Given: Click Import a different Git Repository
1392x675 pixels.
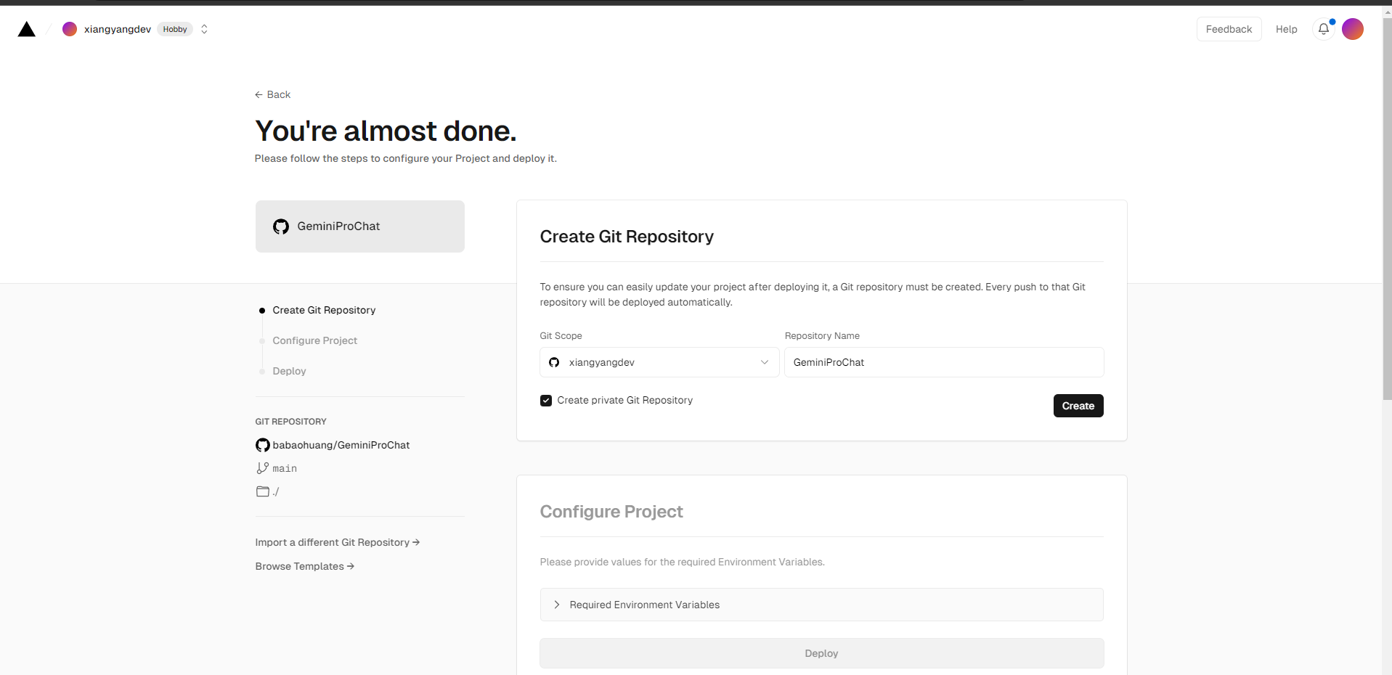Looking at the screenshot, I should tap(338, 542).
